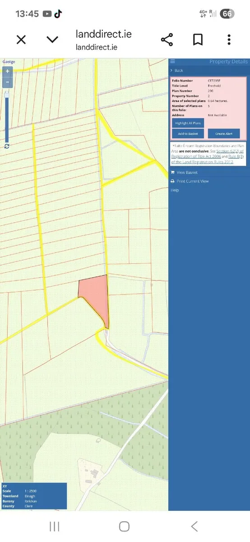250x542 pixels.
Task: Zoom out the map with minus button
Action: coord(7,82)
